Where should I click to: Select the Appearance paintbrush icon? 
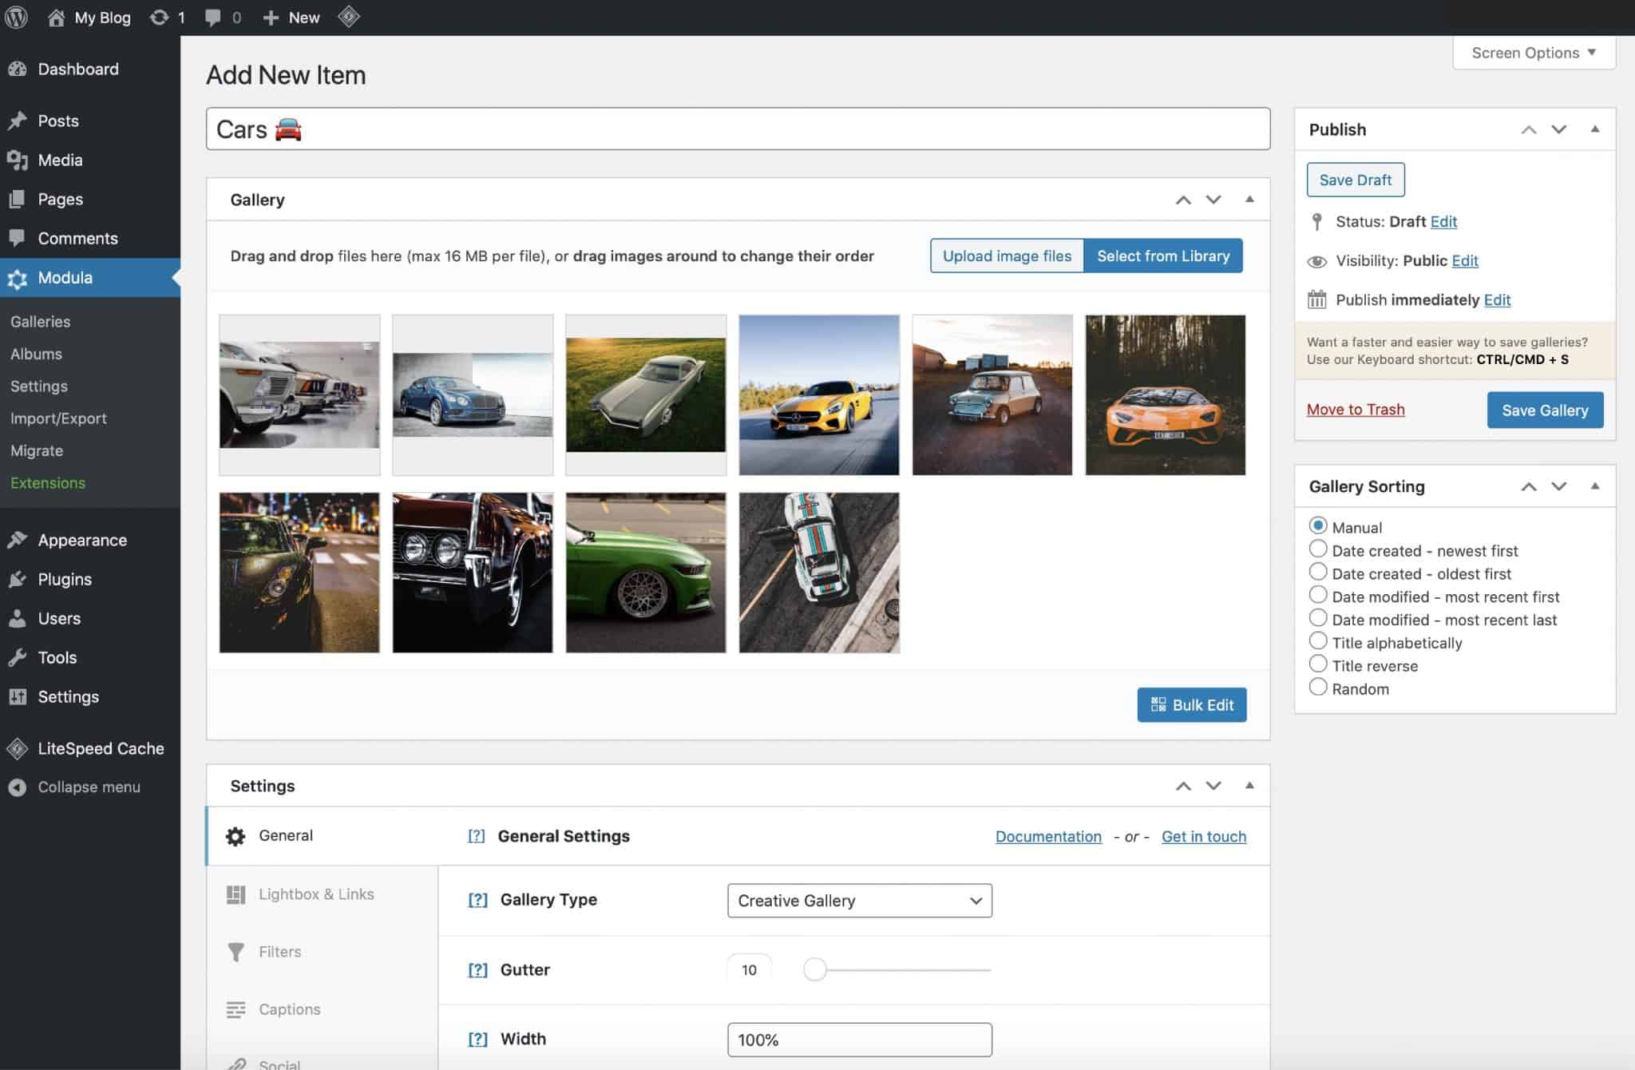point(18,539)
